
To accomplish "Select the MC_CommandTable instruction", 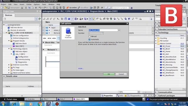I will pyautogui.click(x=170, y=67).
